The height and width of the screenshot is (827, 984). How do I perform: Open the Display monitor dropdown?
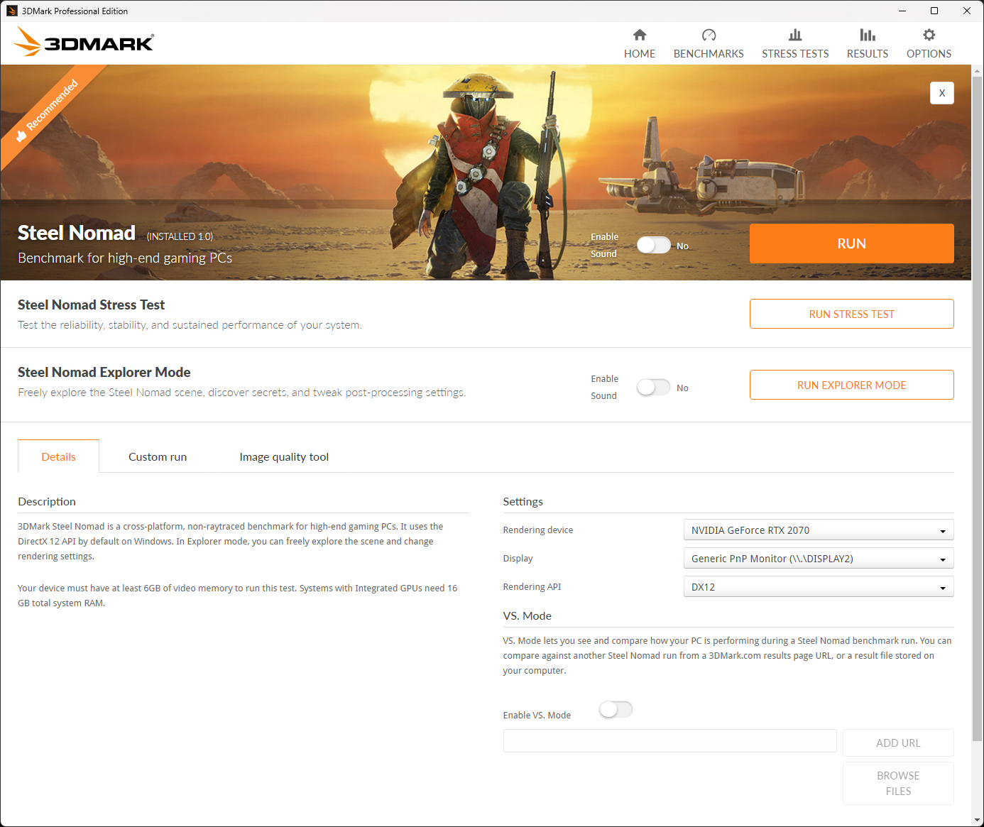[818, 559]
